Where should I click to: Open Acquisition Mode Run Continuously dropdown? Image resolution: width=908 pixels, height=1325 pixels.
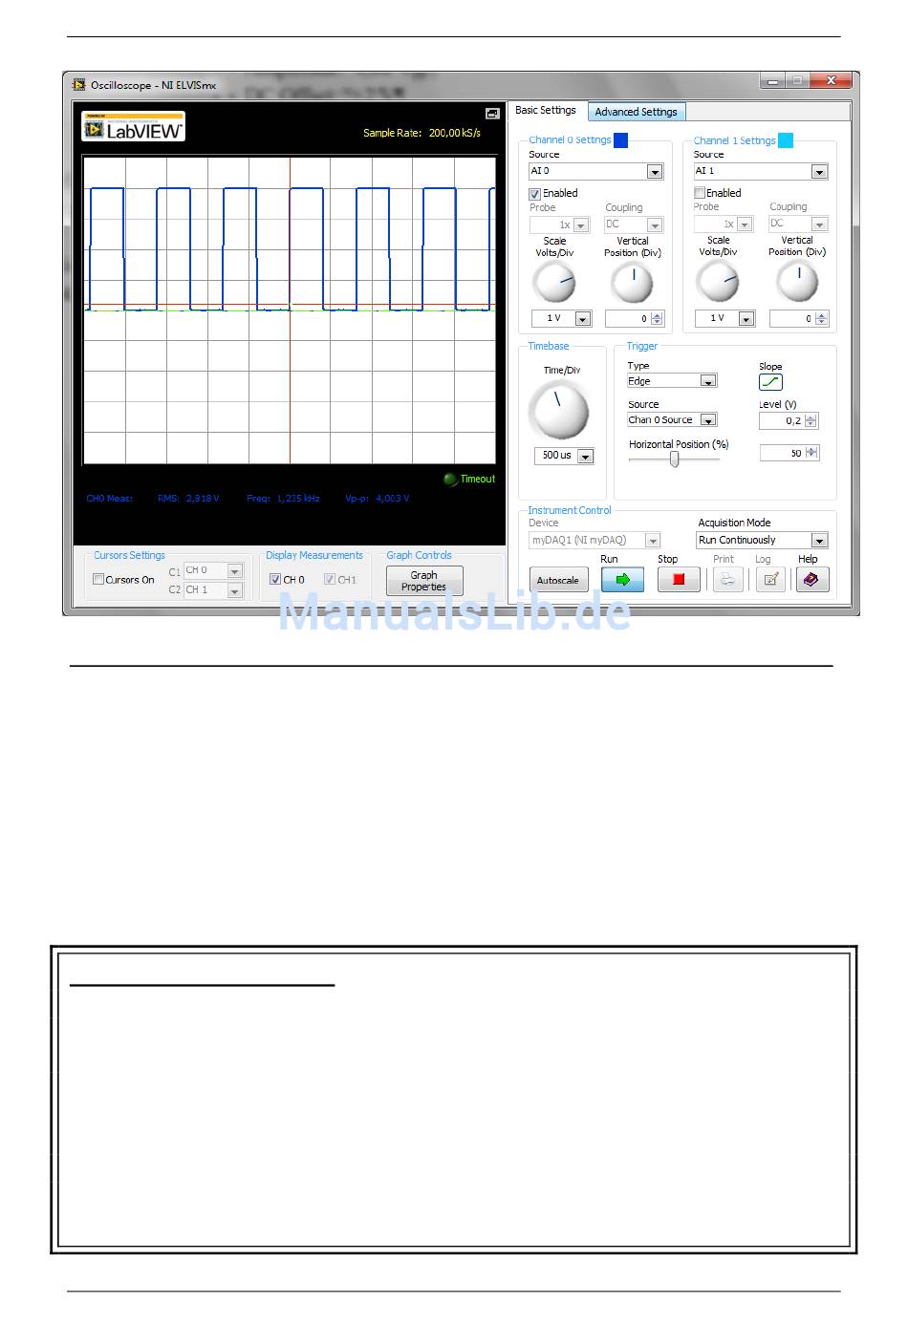coord(819,541)
